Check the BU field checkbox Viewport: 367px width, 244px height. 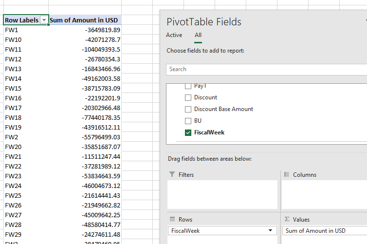pos(188,121)
